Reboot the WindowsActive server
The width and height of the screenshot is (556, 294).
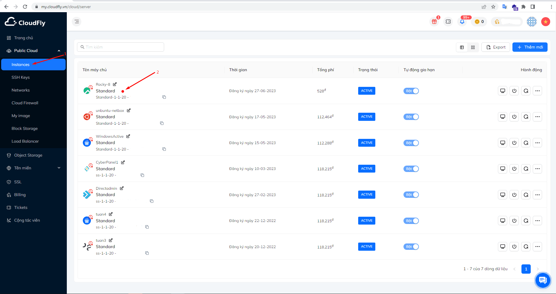526,143
